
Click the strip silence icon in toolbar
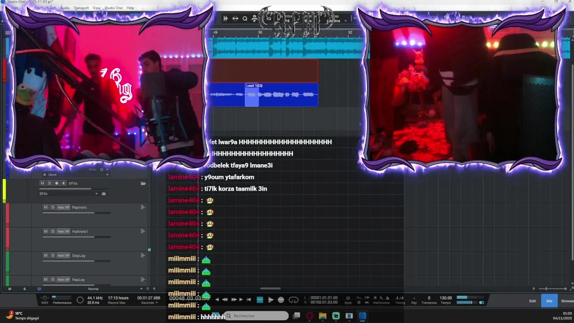(226, 18)
